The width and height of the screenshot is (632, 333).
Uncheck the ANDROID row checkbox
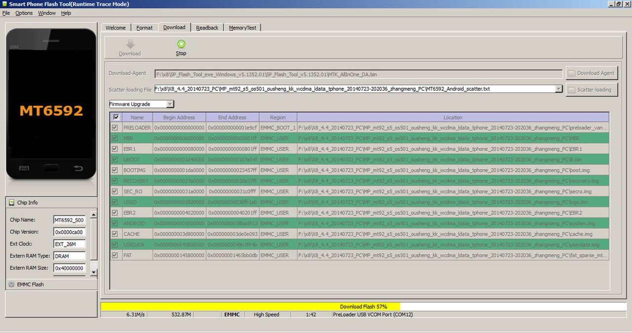(x=115, y=223)
